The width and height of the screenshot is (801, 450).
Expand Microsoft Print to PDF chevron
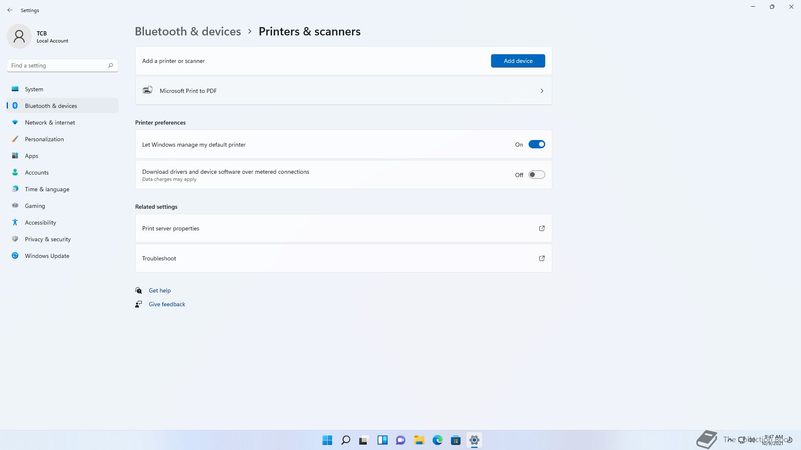point(542,91)
